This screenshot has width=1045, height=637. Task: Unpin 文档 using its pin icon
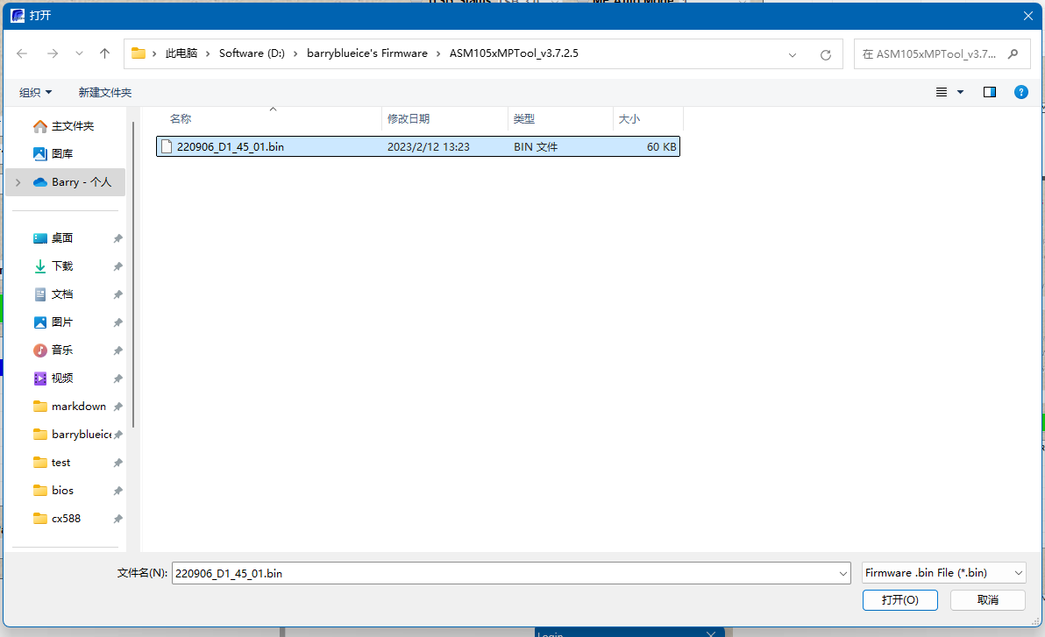coord(118,294)
